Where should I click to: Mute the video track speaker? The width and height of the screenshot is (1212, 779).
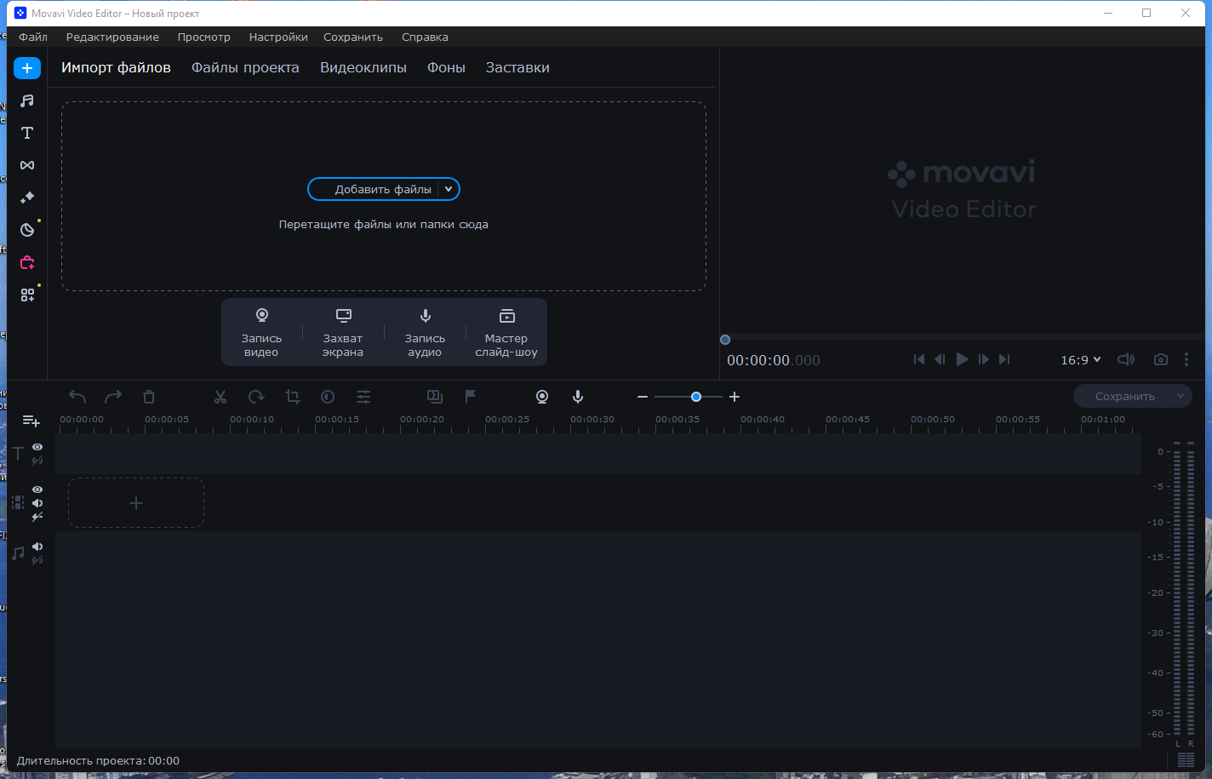pos(37,503)
